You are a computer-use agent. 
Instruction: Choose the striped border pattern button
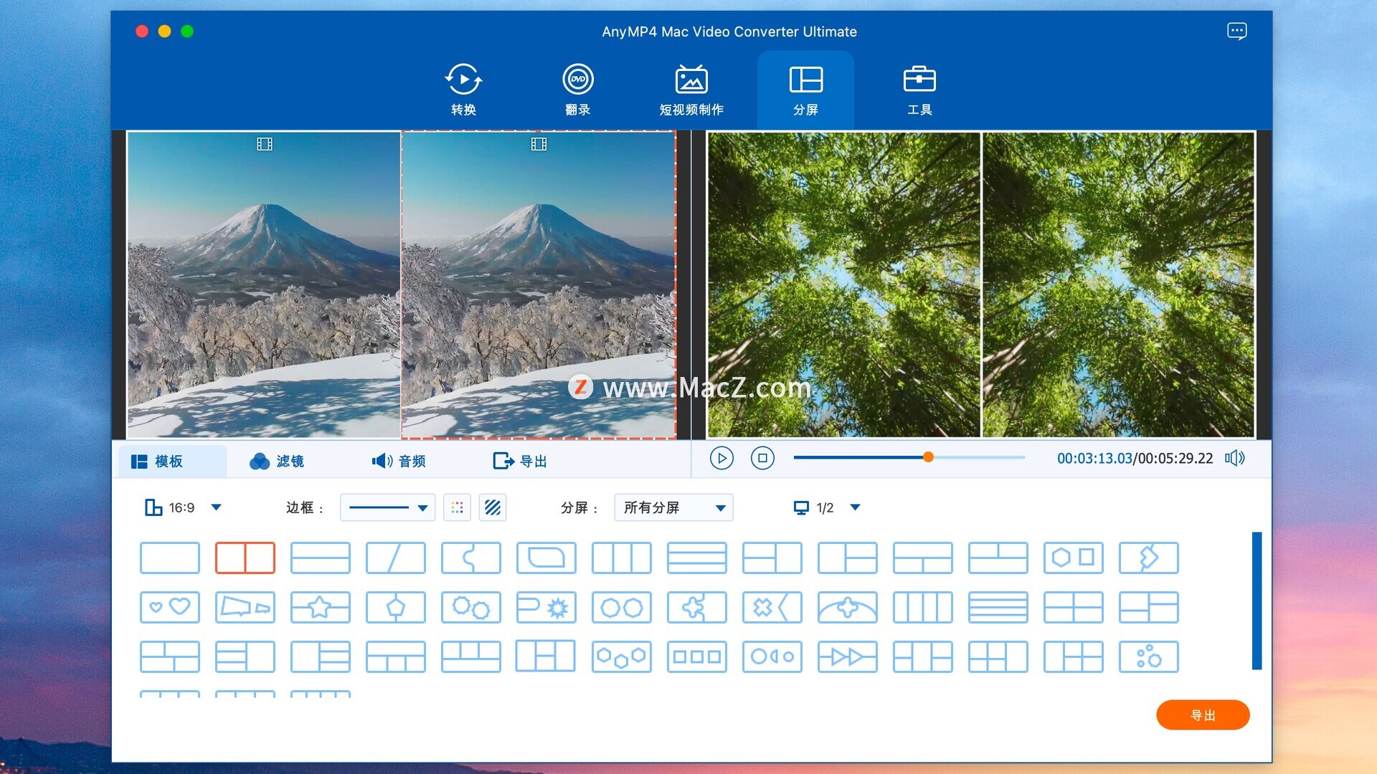click(x=493, y=507)
